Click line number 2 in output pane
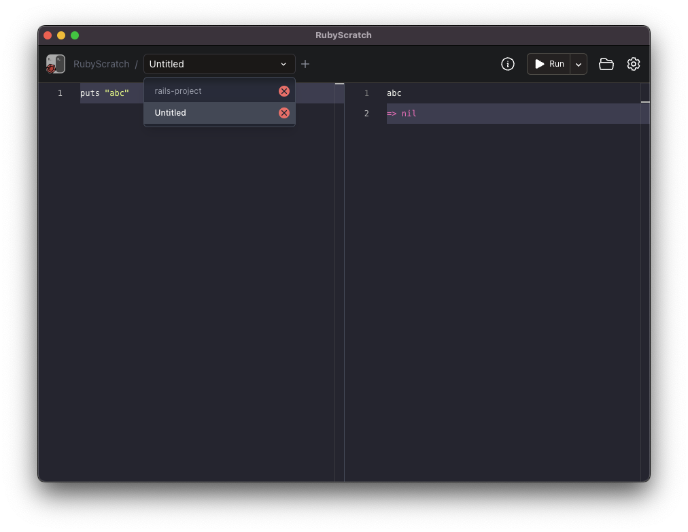Image resolution: width=688 pixels, height=532 pixels. (366, 113)
